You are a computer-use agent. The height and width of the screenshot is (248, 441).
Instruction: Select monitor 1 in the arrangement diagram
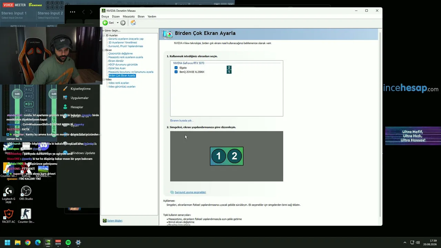(x=218, y=156)
